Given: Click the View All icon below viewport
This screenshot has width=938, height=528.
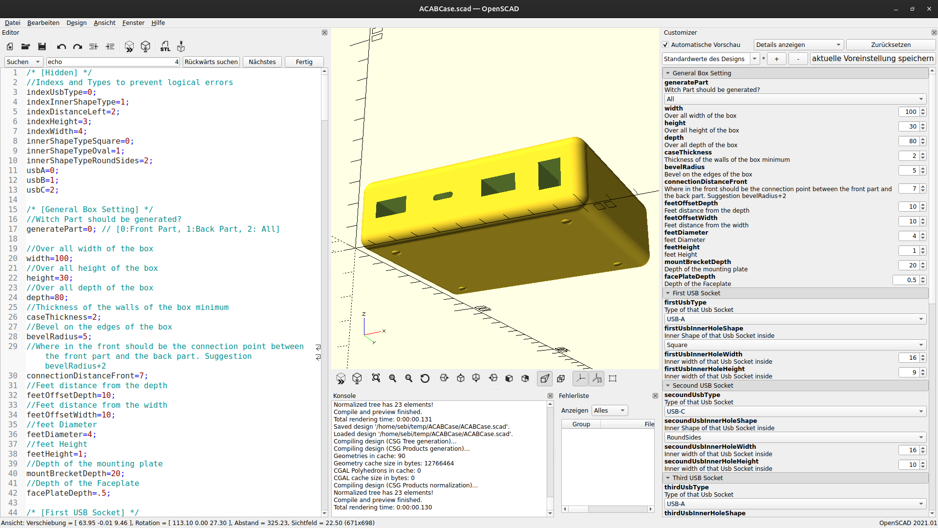Looking at the screenshot, I should 376,378.
